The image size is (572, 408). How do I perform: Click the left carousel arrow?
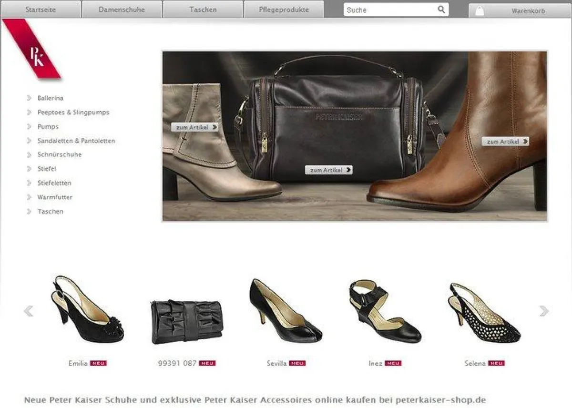(x=28, y=310)
